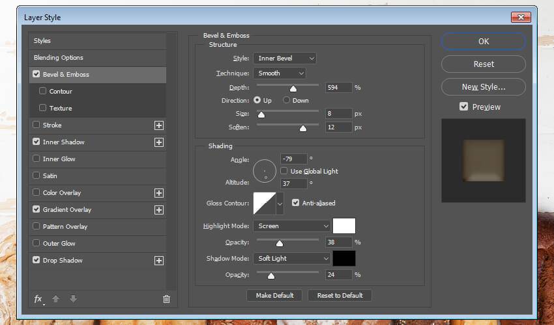This screenshot has width=554, height=325.
Task: Click the white Highlight Mode color swatch
Action: (x=343, y=226)
